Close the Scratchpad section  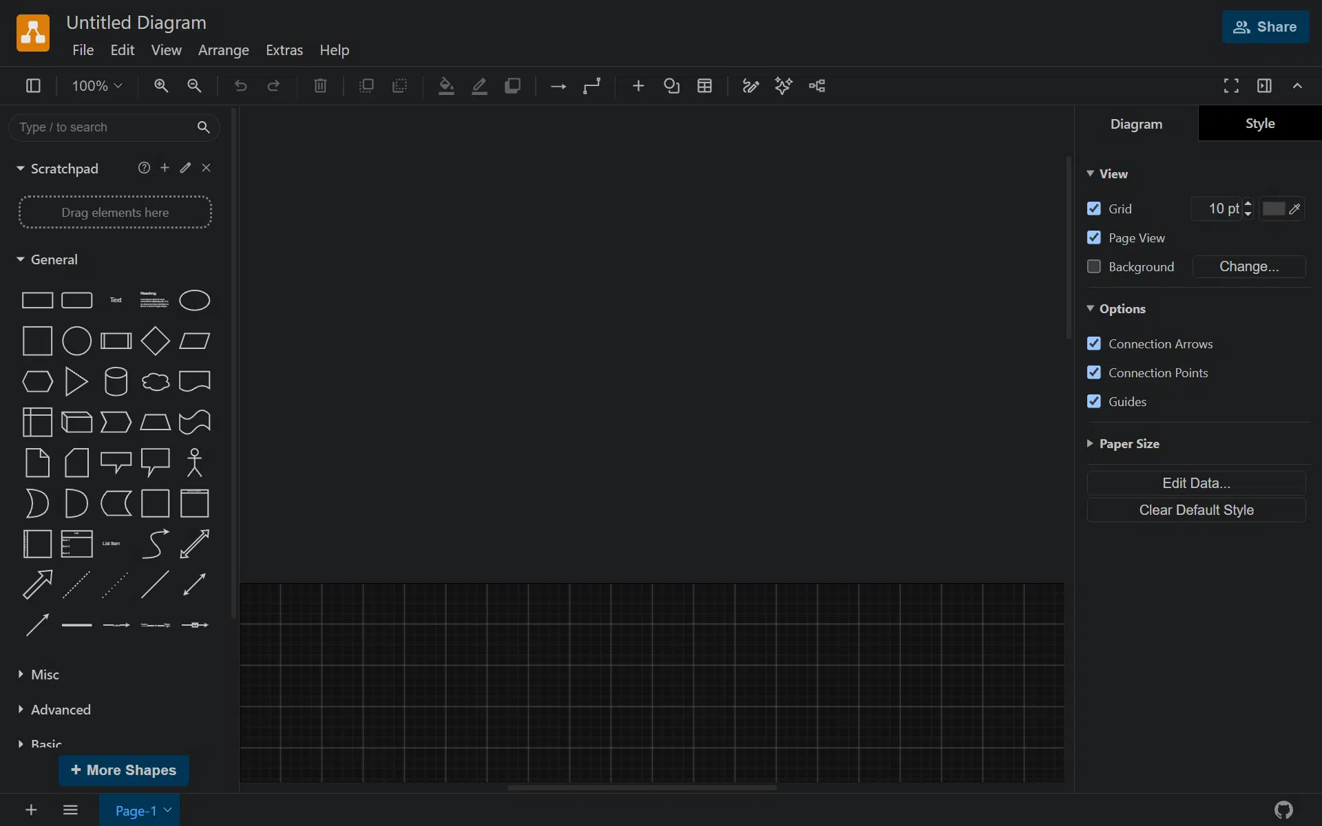coord(206,168)
